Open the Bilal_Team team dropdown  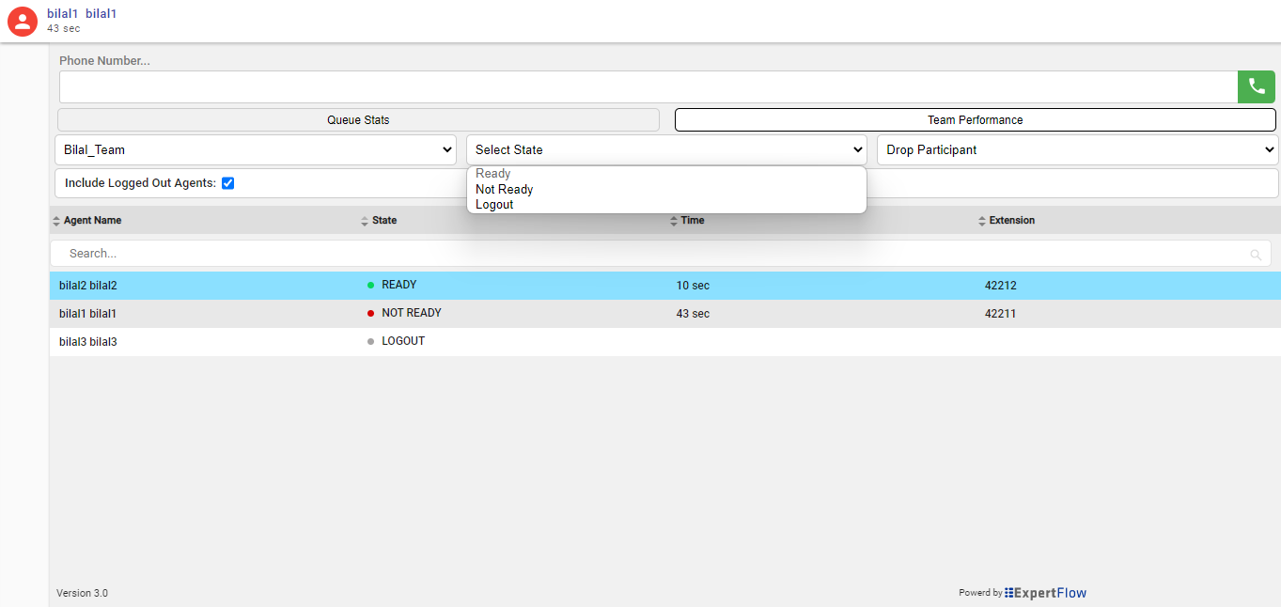point(258,149)
